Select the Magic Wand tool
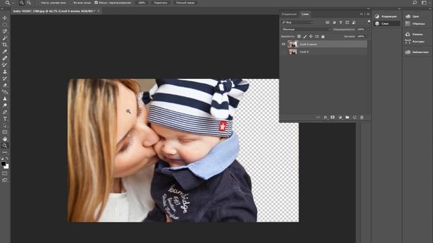The image size is (433, 243). tap(5, 38)
